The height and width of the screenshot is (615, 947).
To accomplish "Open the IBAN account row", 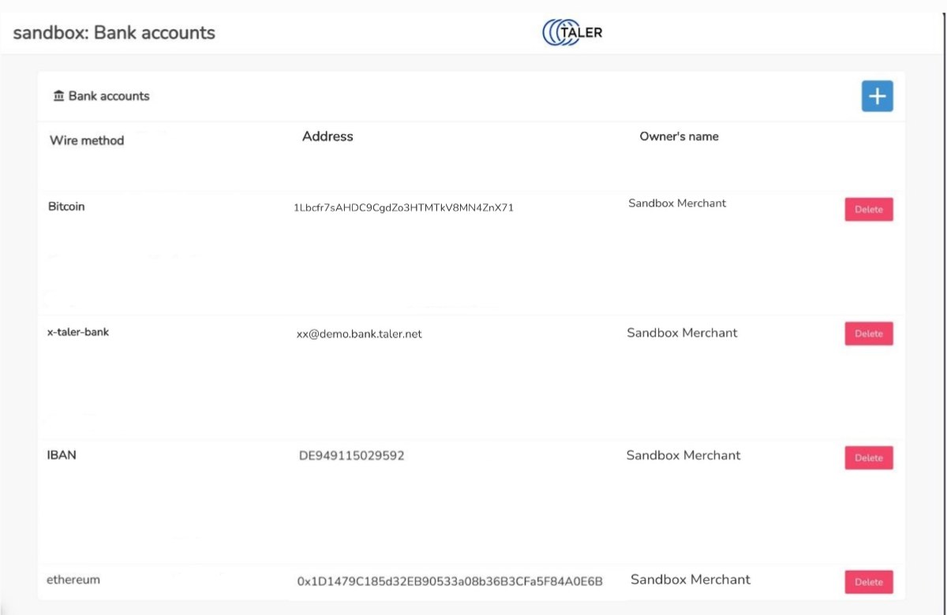I will click(62, 455).
